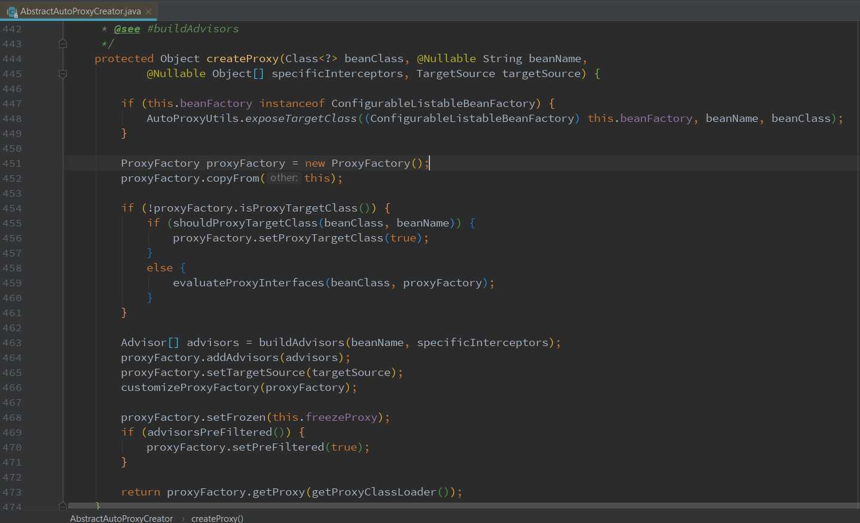The image size is (860, 523).
Task: Click setProxyTargetClass on line 456
Action: pos(321,238)
